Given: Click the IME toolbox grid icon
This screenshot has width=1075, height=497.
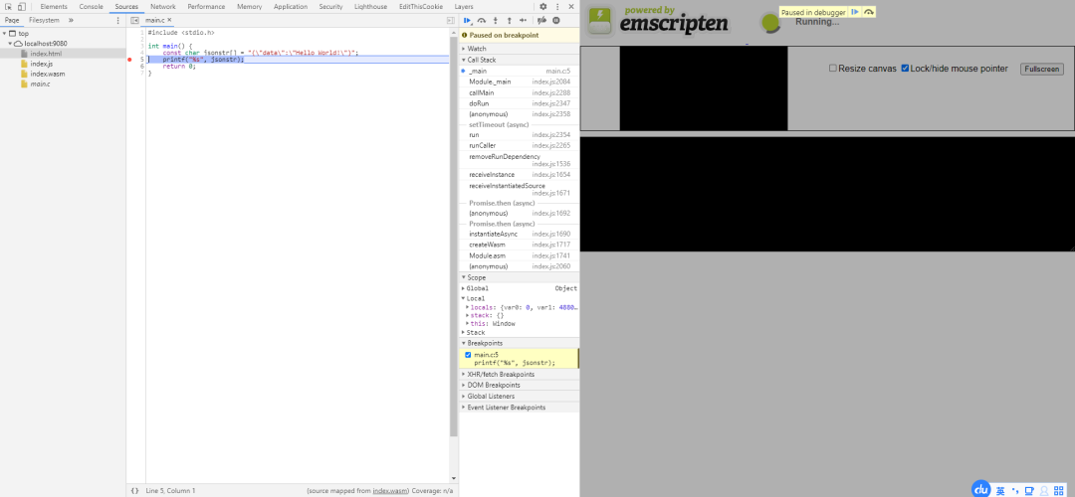Looking at the screenshot, I should [1059, 490].
